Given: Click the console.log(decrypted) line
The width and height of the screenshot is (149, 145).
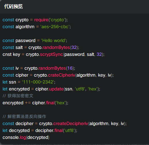Looking at the screenshot, I should coord(26,138).
